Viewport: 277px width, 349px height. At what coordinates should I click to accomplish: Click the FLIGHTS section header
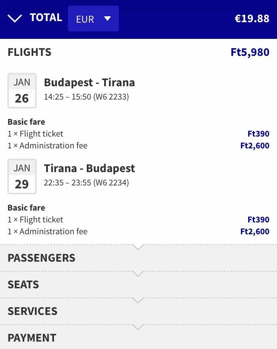click(x=30, y=52)
